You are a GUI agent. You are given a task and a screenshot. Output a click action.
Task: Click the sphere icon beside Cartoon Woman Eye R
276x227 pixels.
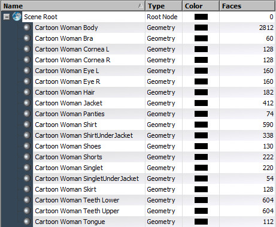27,81
